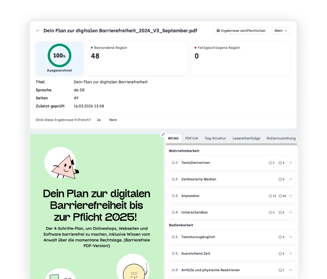Switch to the PDF/UA tab

(x=192, y=138)
